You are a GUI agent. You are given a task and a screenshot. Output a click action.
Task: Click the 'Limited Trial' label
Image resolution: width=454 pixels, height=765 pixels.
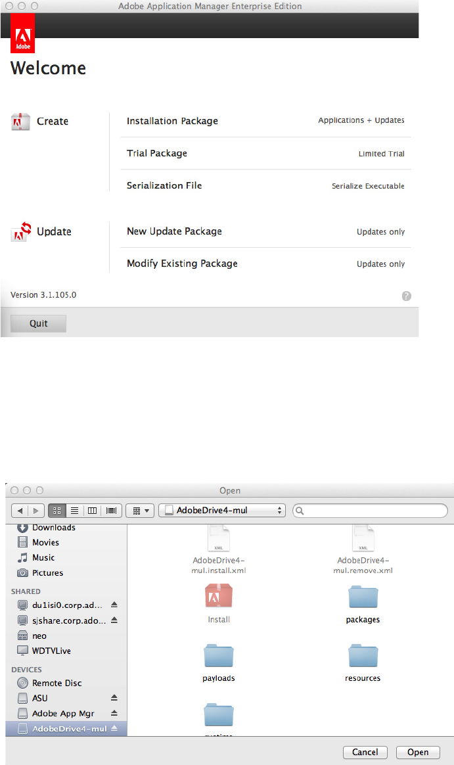click(x=381, y=154)
